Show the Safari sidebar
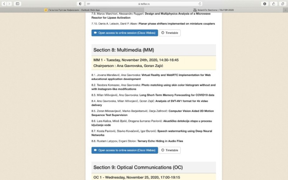The image size is (288, 180). coord(17,4)
